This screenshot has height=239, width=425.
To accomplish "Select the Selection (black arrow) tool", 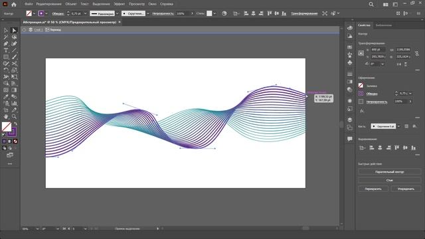I will (6, 31).
